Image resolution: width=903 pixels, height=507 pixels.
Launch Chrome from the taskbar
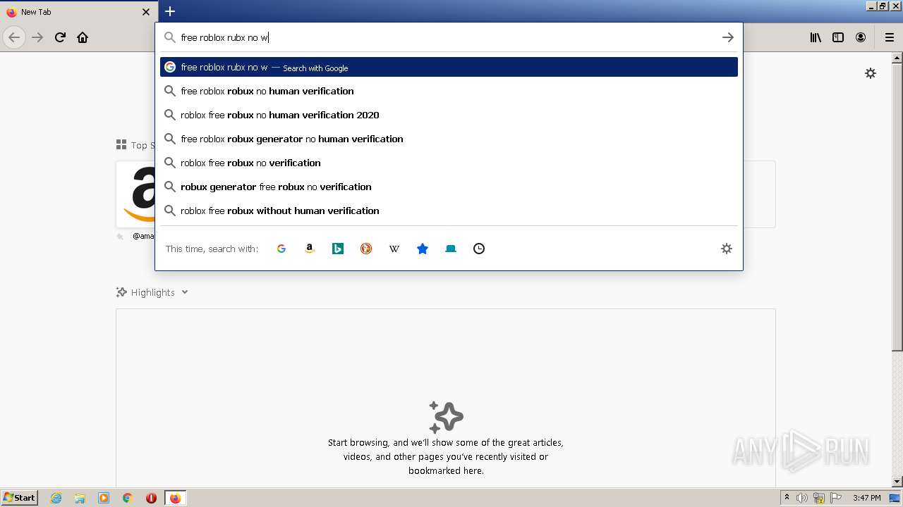(128, 498)
